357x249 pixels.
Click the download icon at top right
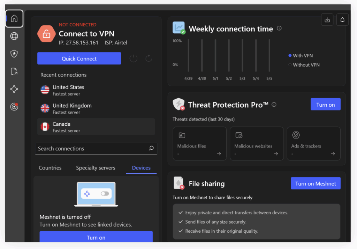point(327,20)
